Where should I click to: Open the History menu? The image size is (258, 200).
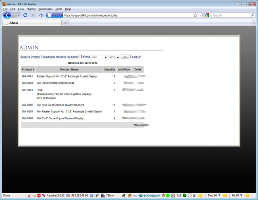click(31, 9)
